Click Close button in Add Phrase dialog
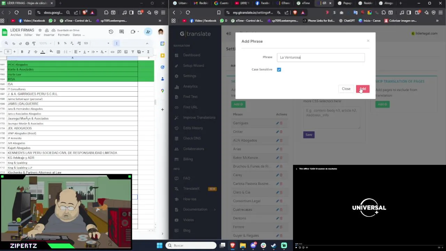Screen dimensions: 446x251 (x=346, y=89)
